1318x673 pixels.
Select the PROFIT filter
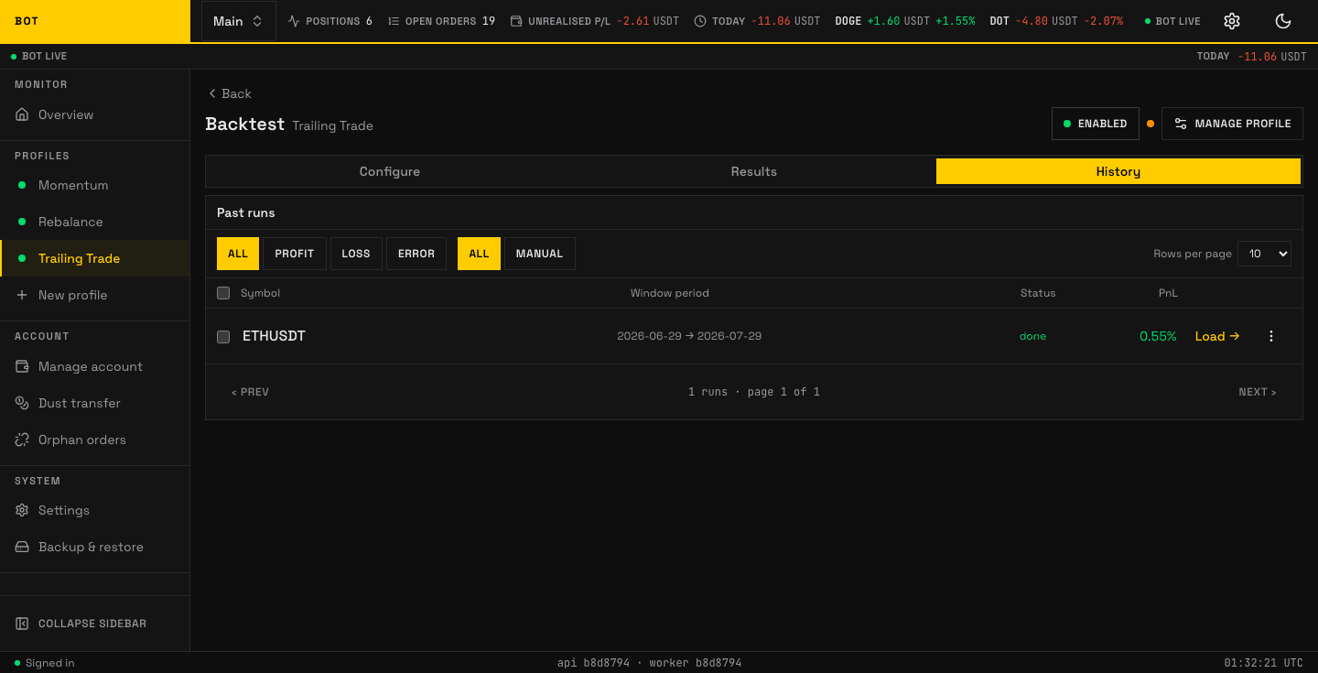point(295,254)
